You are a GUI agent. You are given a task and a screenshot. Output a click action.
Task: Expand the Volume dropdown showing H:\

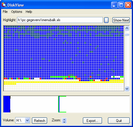pyautogui.click(x=27, y=120)
